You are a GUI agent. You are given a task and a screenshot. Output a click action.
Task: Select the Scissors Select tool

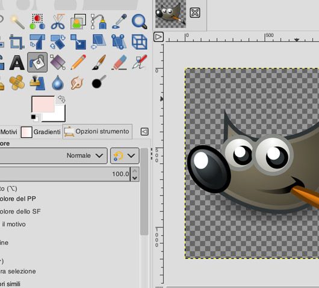pos(58,22)
